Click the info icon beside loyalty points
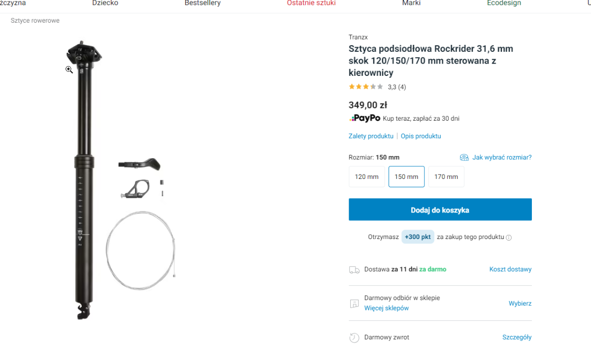591x344 pixels. tap(509, 238)
